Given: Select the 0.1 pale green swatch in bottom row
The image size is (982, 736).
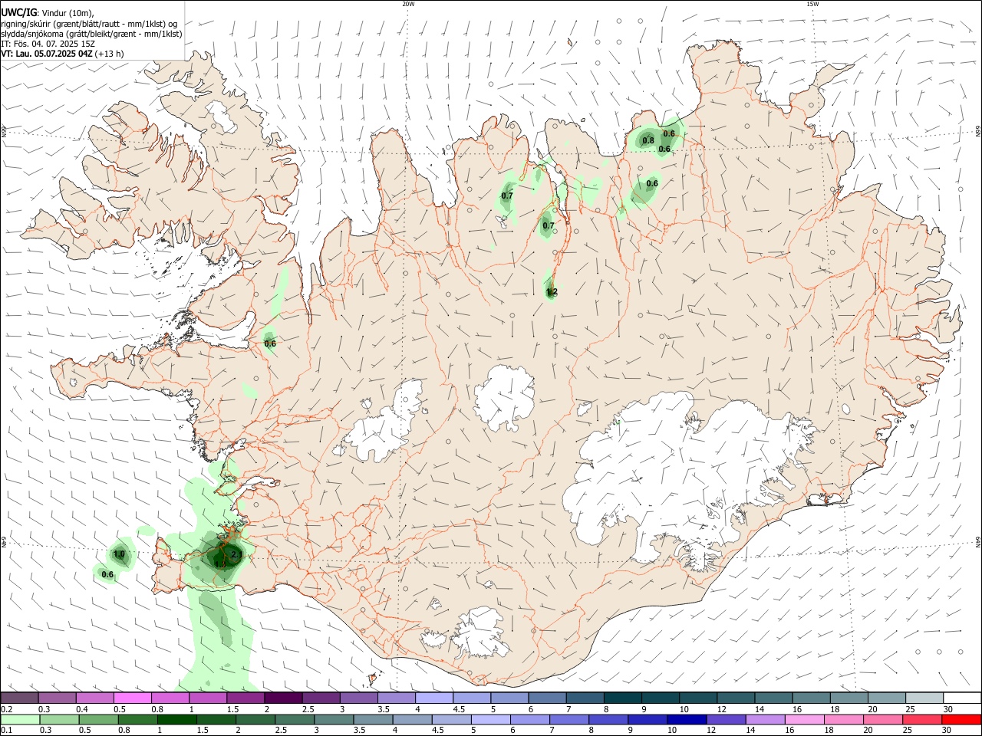Looking at the screenshot, I should click(x=20, y=720).
